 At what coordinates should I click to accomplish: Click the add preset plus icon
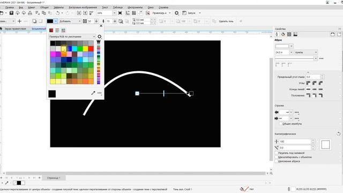[x=19, y=21]
